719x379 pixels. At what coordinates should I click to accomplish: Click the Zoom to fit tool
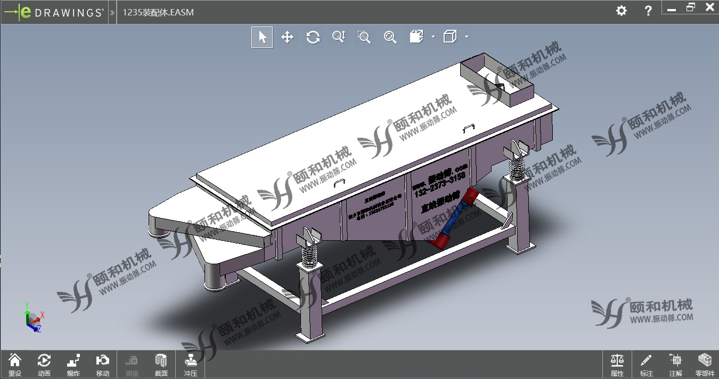tap(390, 37)
